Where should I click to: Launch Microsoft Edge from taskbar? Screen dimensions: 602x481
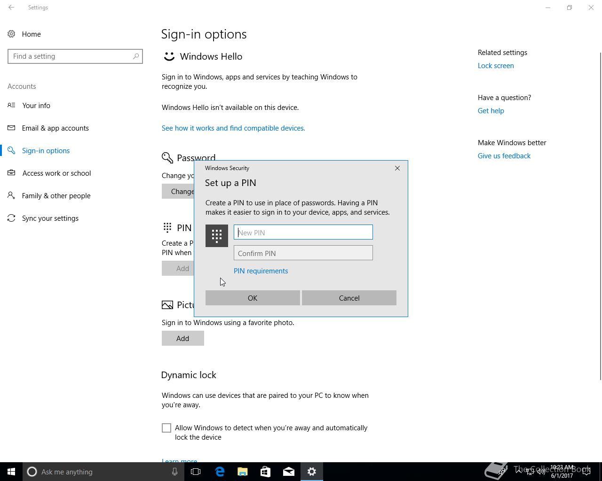tap(220, 472)
